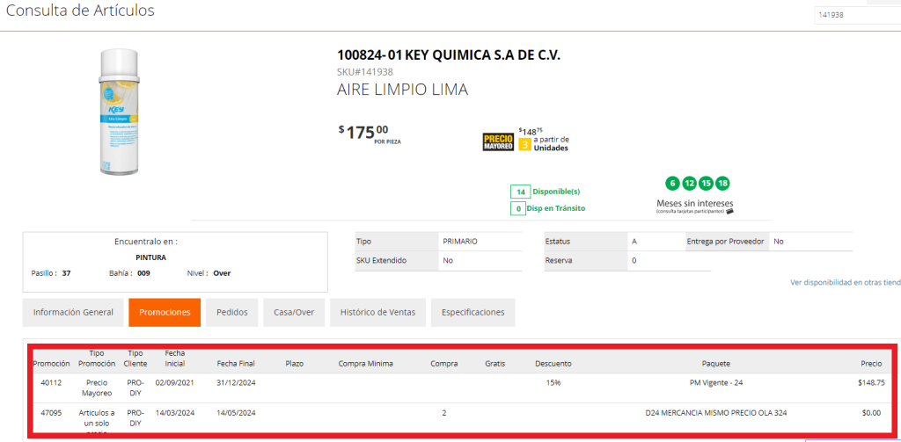Open the Información General tab

click(73, 312)
